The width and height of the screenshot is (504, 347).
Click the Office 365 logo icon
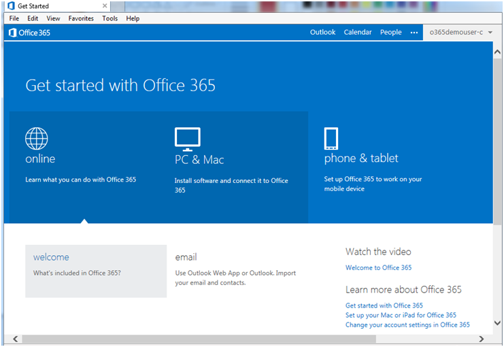point(13,33)
